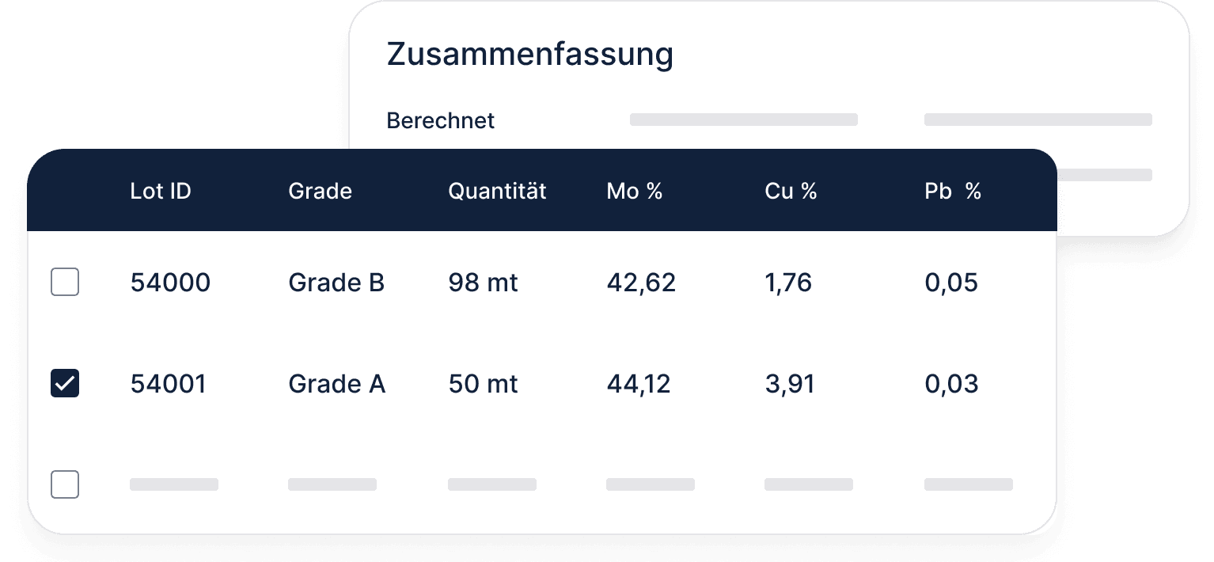
Task: Select the Cu % column header
Action: tap(791, 191)
